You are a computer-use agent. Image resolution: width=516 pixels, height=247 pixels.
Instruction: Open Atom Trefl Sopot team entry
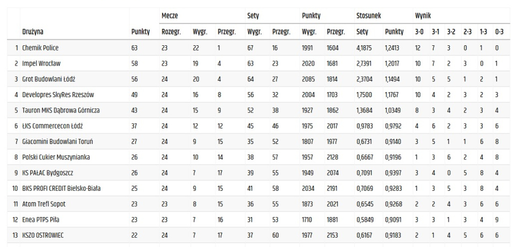point(44,204)
